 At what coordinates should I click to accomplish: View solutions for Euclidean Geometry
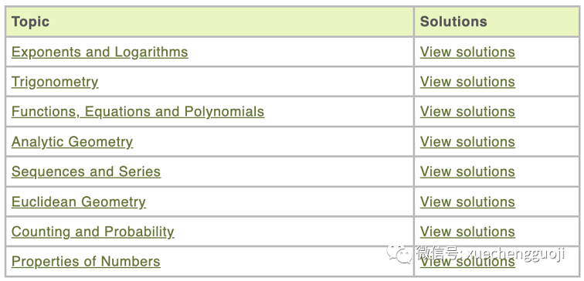[467, 201]
